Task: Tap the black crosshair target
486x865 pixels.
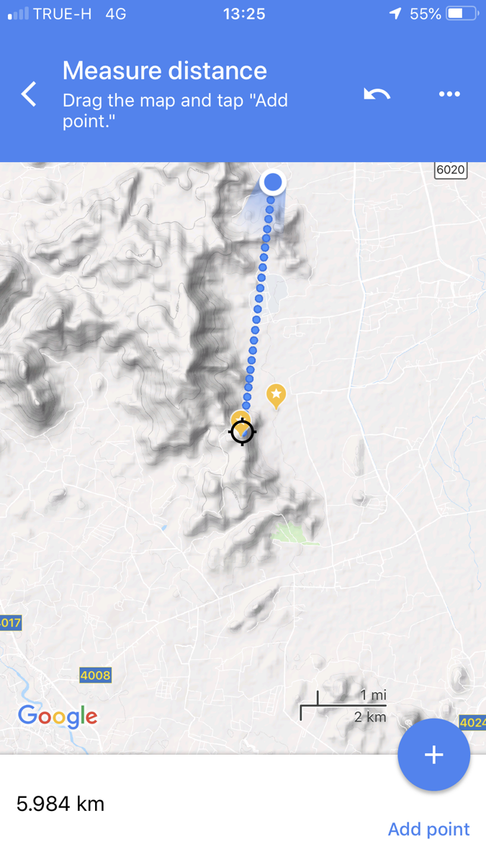Action: (243, 432)
